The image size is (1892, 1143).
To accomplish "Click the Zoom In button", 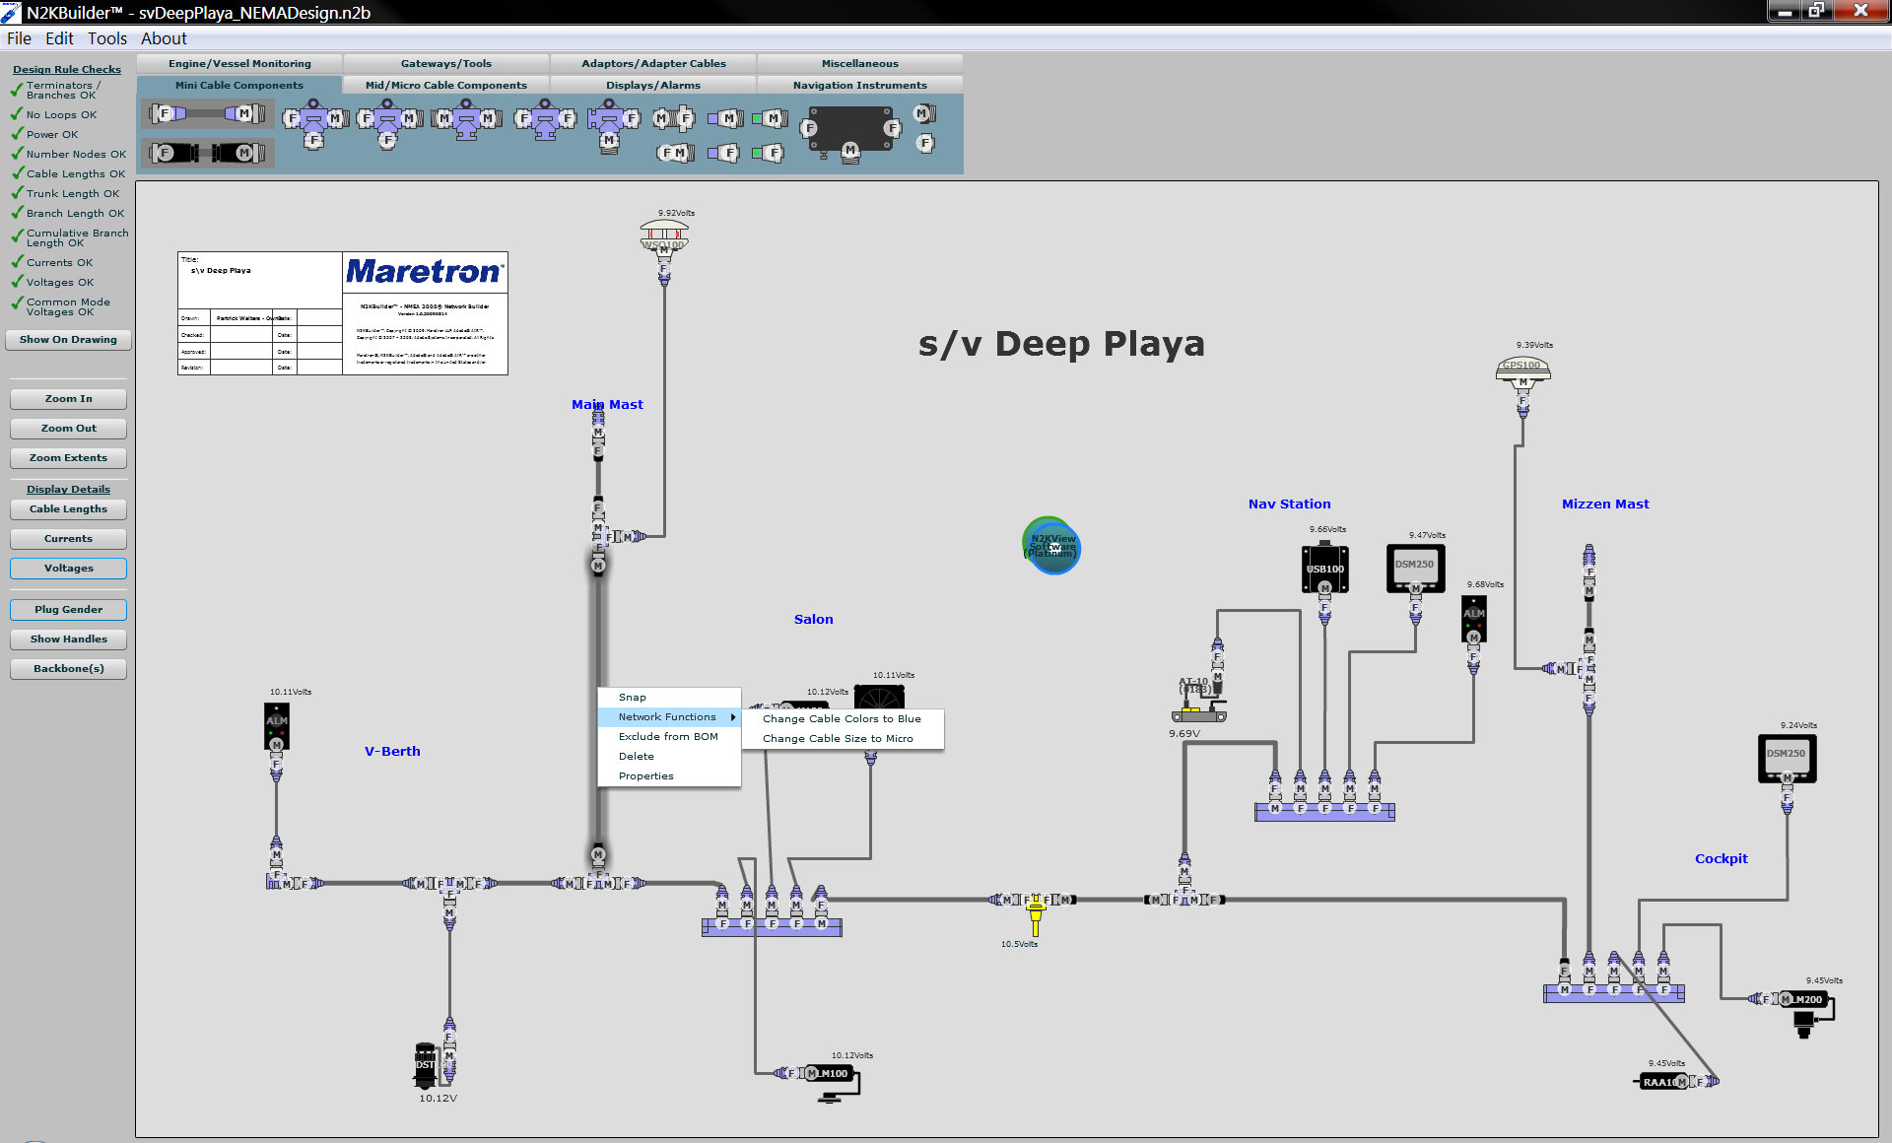I will coord(68,399).
